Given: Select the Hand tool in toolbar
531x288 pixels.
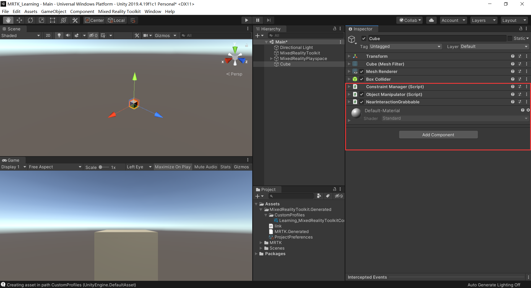Looking at the screenshot, I should (x=8, y=20).
